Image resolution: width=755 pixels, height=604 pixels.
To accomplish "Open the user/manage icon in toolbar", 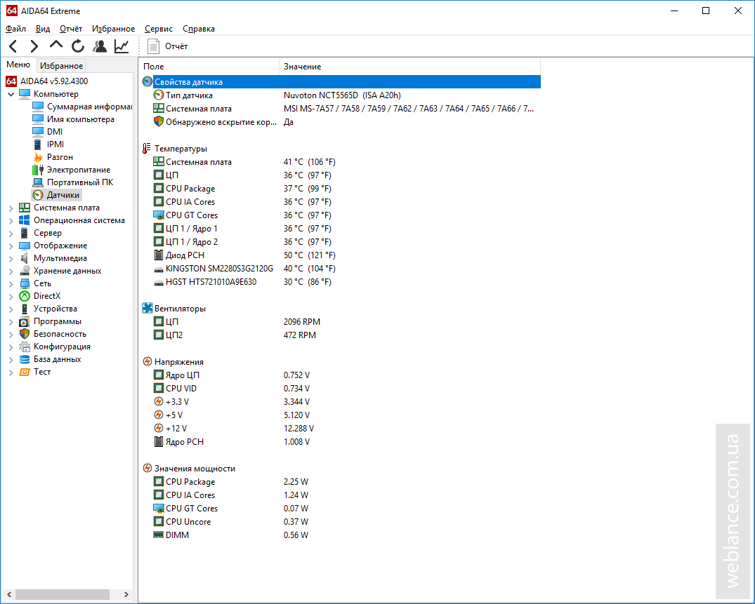I will coord(100,46).
